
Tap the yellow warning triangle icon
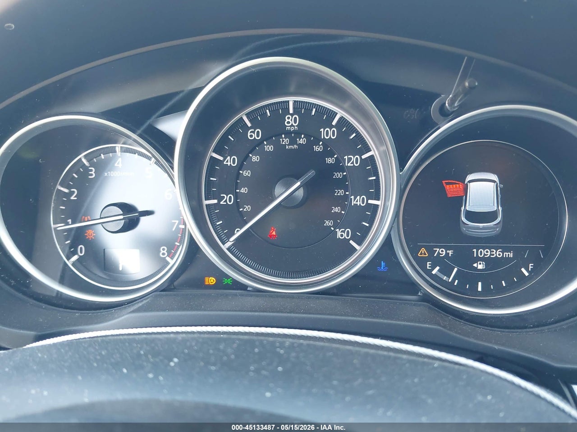[x=423, y=252]
